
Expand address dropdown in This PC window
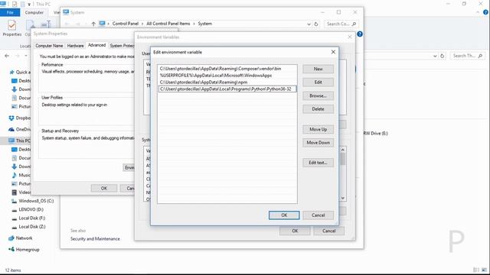click(x=435, y=56)
